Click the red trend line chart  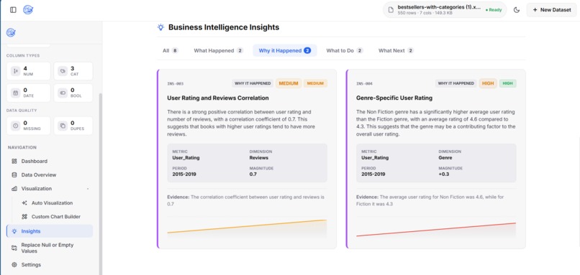click(x=436, y=230)
